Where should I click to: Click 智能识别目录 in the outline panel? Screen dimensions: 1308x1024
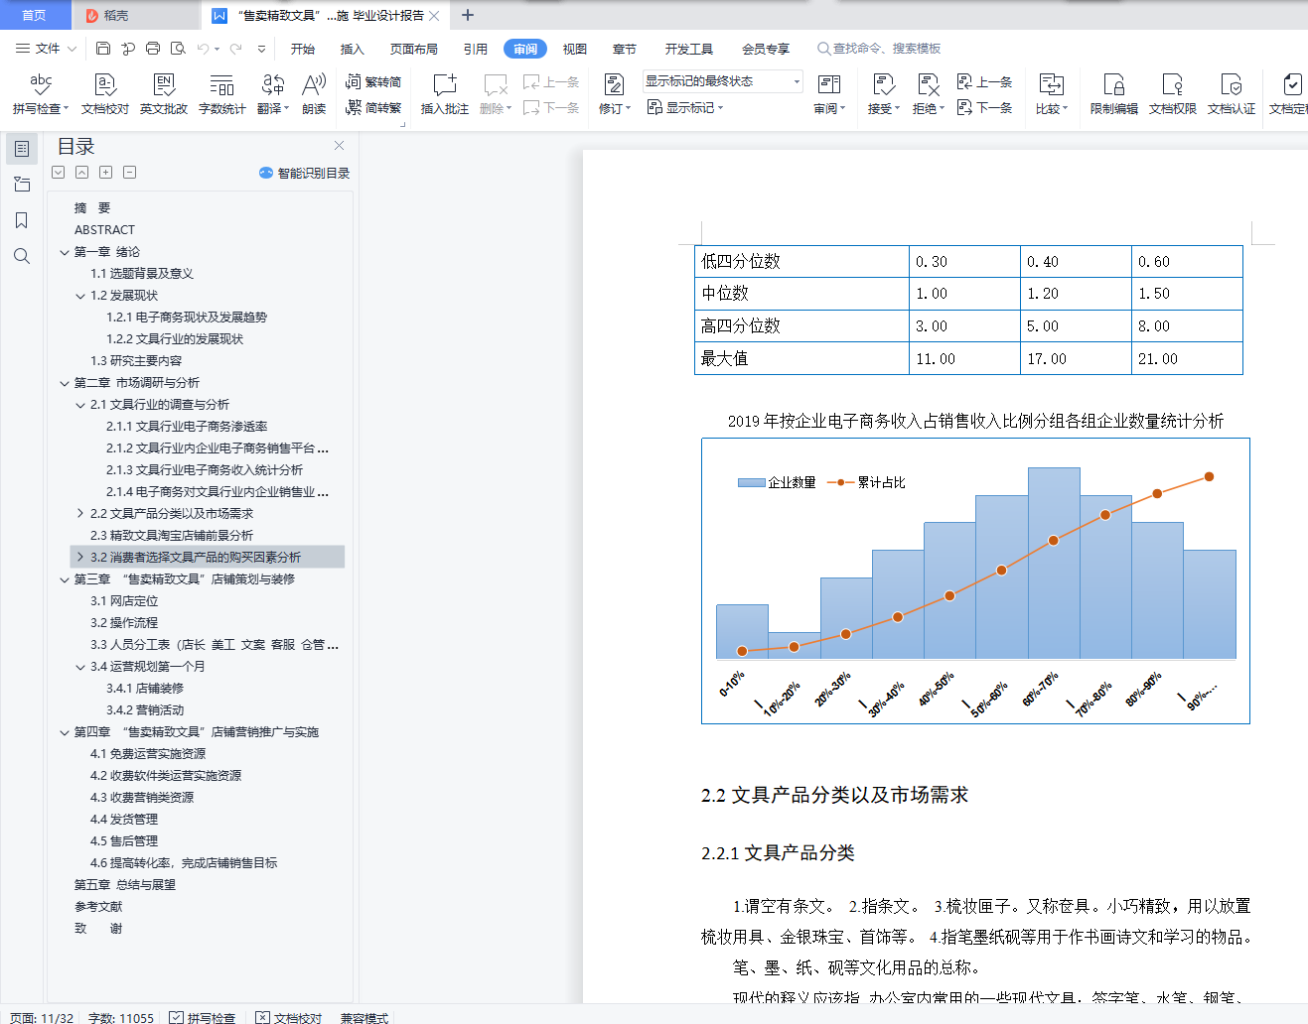tap(305, 173)
